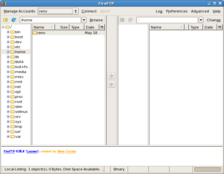The height and width of the screenshot is (174, 224).
Task: Open the remote path history dropdown
Action: 201,20
